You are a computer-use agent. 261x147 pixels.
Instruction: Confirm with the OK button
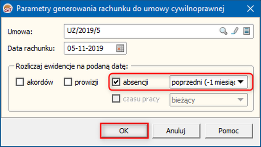(124, 131)
